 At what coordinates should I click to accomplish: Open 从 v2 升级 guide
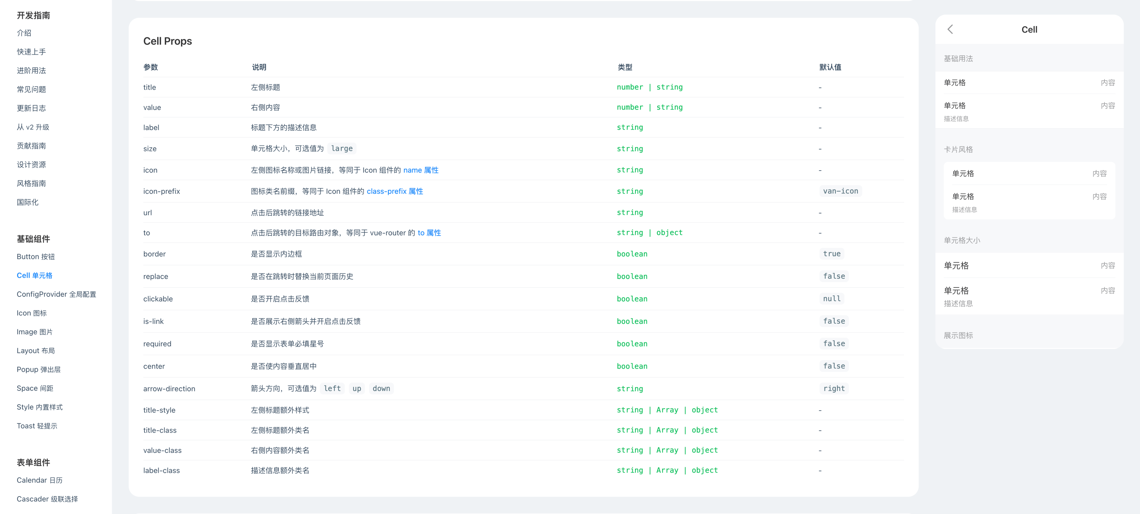tap(33, 127)
